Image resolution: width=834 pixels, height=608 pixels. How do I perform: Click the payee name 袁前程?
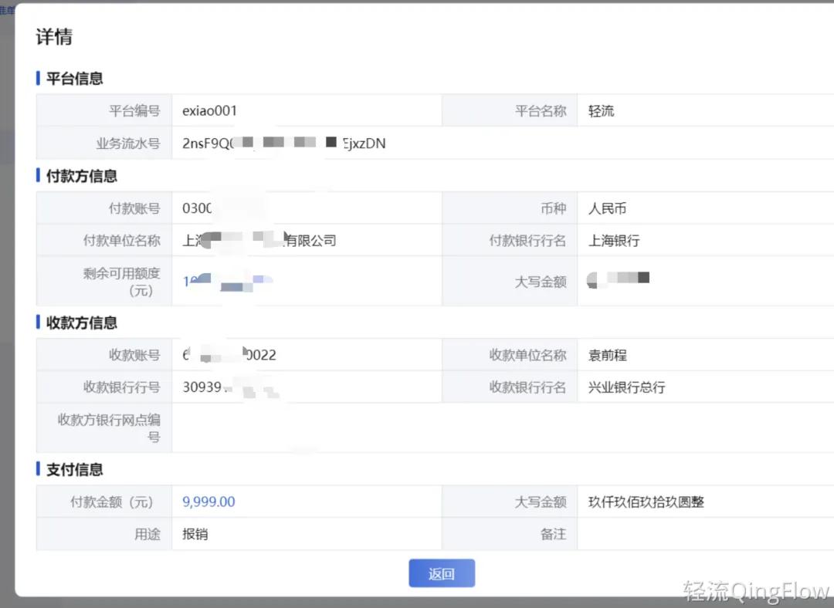(608, 355)
